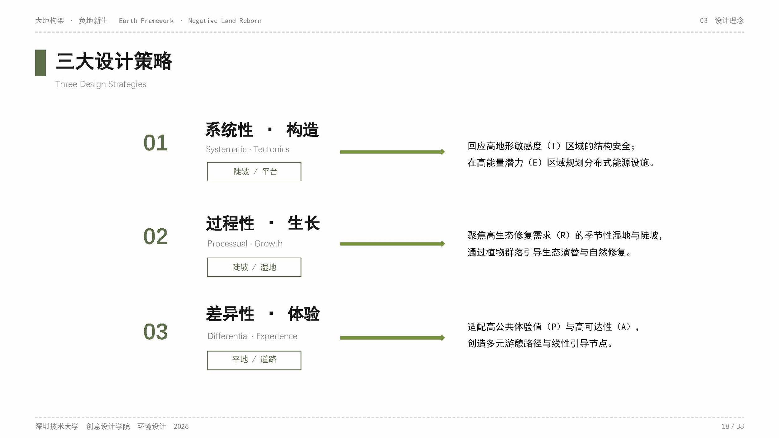Click the line 通过植物群落引导生态演替与自然修复
The height and width of the screenshot is (438, 779).
(549, 252)
